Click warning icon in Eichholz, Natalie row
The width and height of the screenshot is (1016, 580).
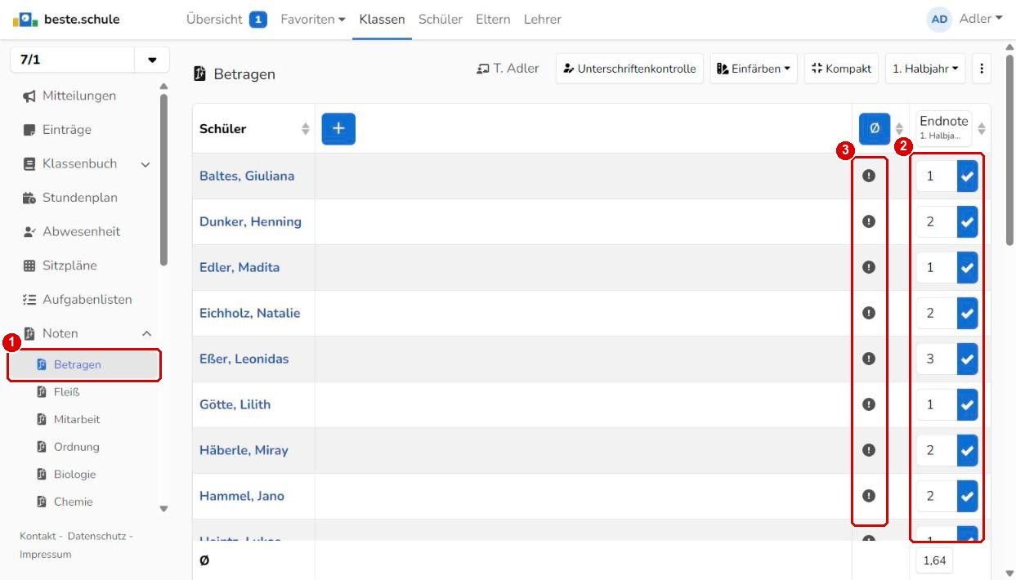click(x=869, y=313)
